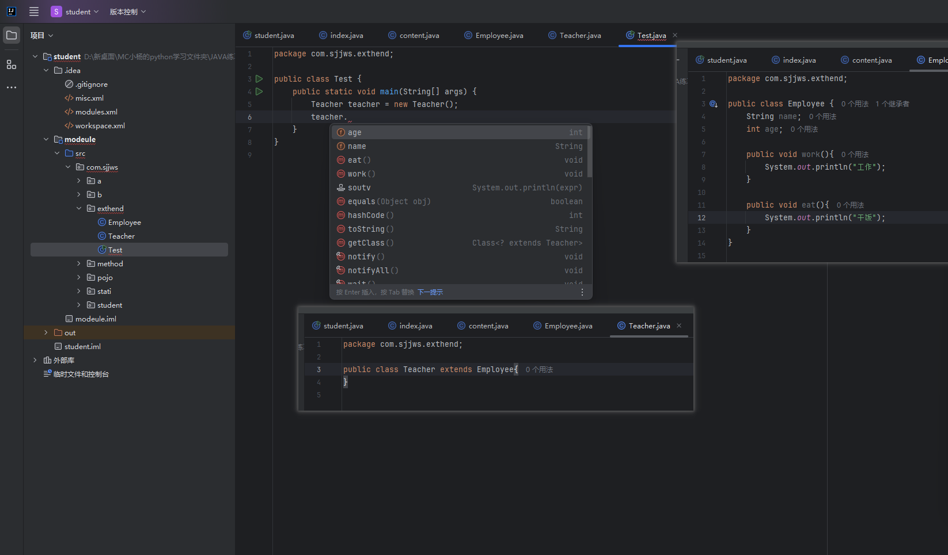Collapse the exthend package folder

(79, 208)
